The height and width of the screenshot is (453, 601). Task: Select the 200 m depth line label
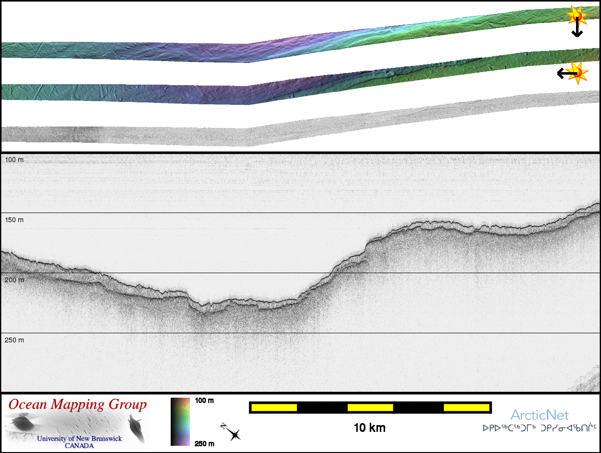click(x=13, y=280)
